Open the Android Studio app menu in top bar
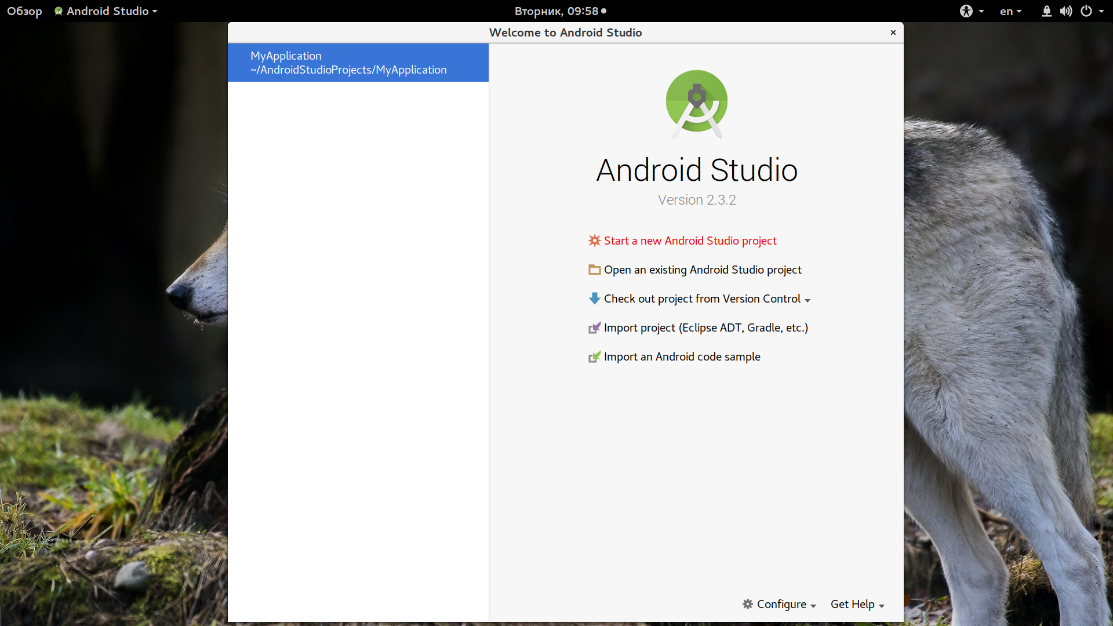The image size is (1113, 626). [x=106, y=11]
